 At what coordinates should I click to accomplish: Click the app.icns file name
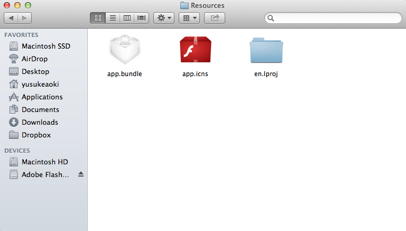click(x=195, y=74)
